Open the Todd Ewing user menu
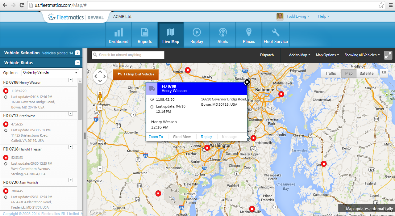 point(298,16)
